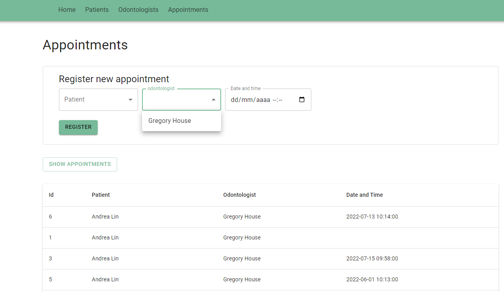The image size is (504, 292).
Task: Click the SHOW APPOINTMENTS button
Action: (80, 164)
